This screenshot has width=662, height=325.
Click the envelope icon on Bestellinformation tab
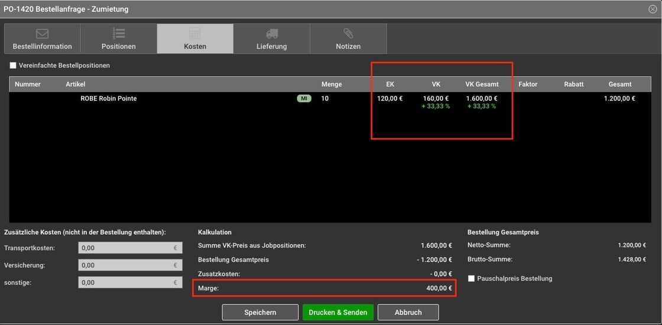[x=42, y=34]
